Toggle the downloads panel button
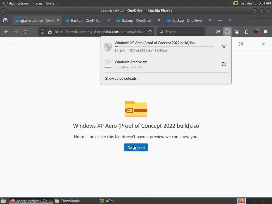The width and height of the screenshot is (272, 204). (x=227, y=32)
